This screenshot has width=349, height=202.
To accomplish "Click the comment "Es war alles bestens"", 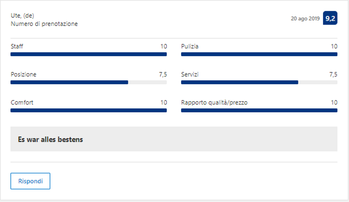I will (x=50, y=139).
